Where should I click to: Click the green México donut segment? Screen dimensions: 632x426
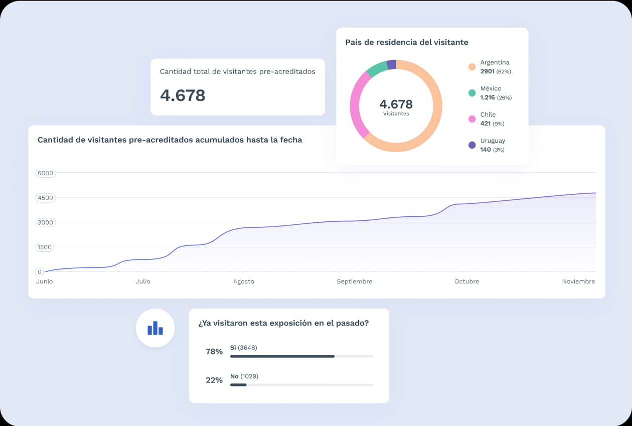pyautogui.click(x=376, y=68)
